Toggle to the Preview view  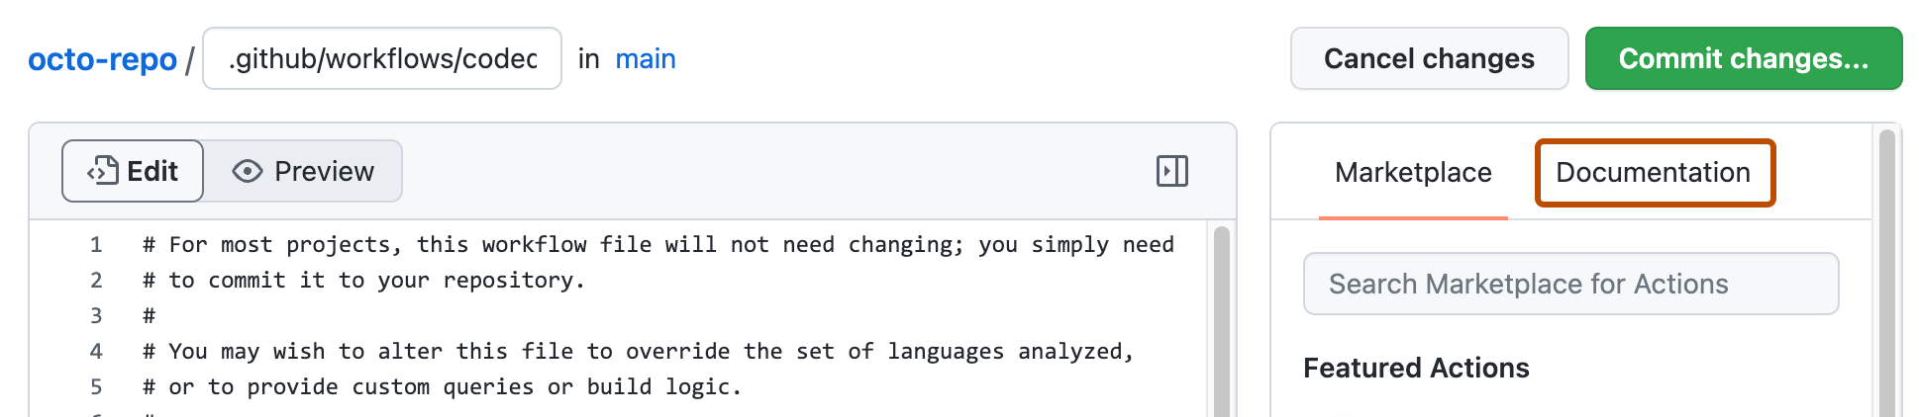[304, 172]
